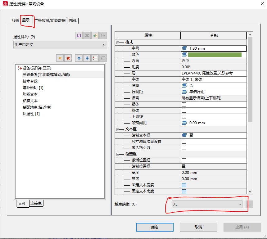Enable the 下划线 checkbox
Screen dimensions: 267x239
pos(184,117)
